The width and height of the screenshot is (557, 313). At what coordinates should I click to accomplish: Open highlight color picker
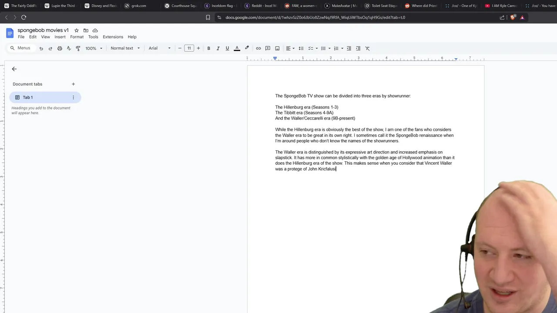(247, 48)
